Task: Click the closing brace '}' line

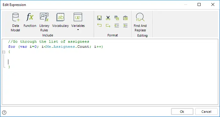Action: tap(9, 67)
